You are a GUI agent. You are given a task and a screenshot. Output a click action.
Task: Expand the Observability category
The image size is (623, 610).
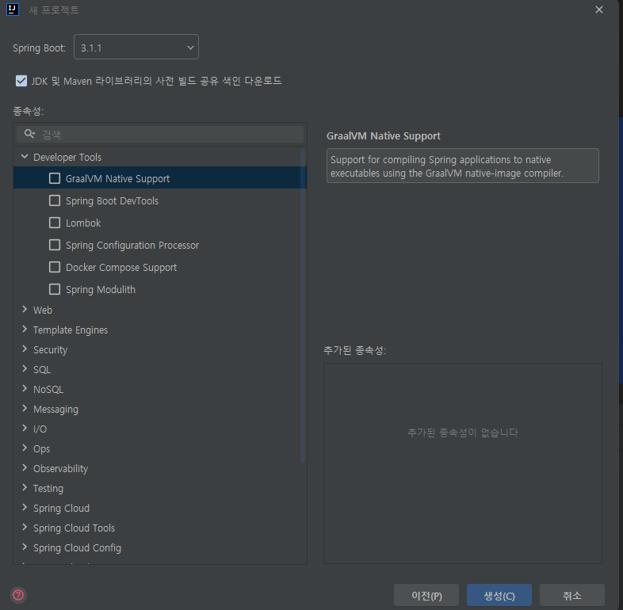coord(25,468)
